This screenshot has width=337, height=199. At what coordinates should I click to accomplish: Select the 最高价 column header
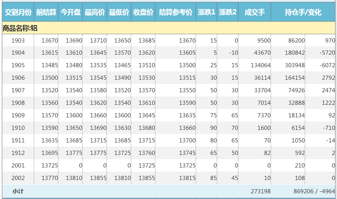[95, 13]
